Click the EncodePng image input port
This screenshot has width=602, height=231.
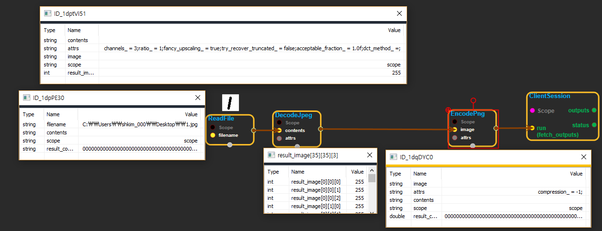tap(454, 129)
